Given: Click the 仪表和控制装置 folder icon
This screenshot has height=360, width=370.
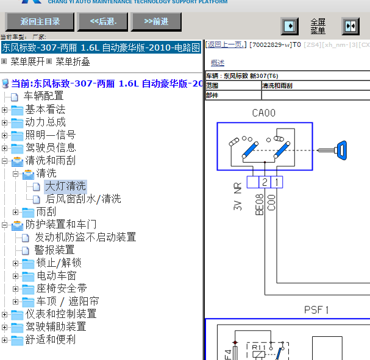Looking at the screenshot, I should [17, 314].
